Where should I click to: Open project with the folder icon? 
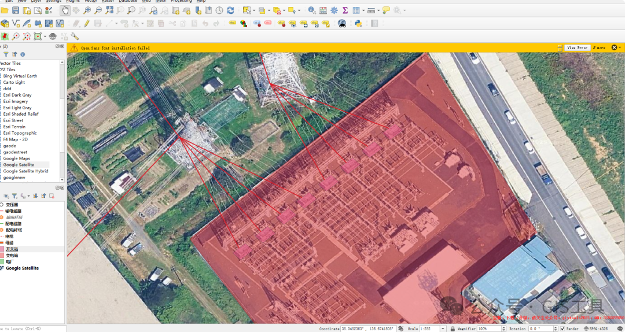pyautogui.click(x=5, y=11)
